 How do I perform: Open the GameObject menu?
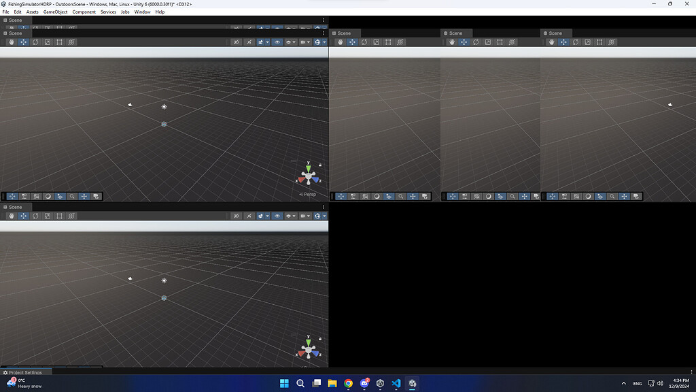(x=54, y=12)
